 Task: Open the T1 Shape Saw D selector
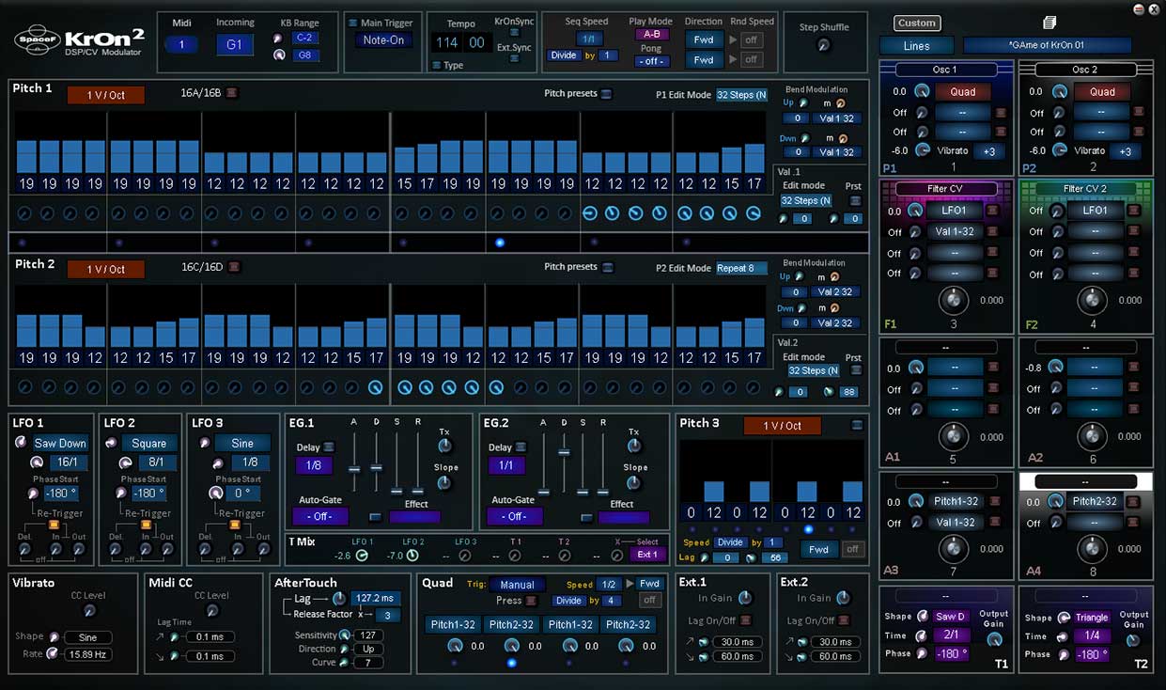point(950,617)
